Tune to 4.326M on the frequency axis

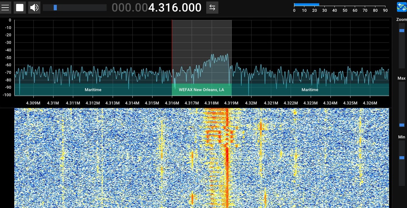(370, 103)
